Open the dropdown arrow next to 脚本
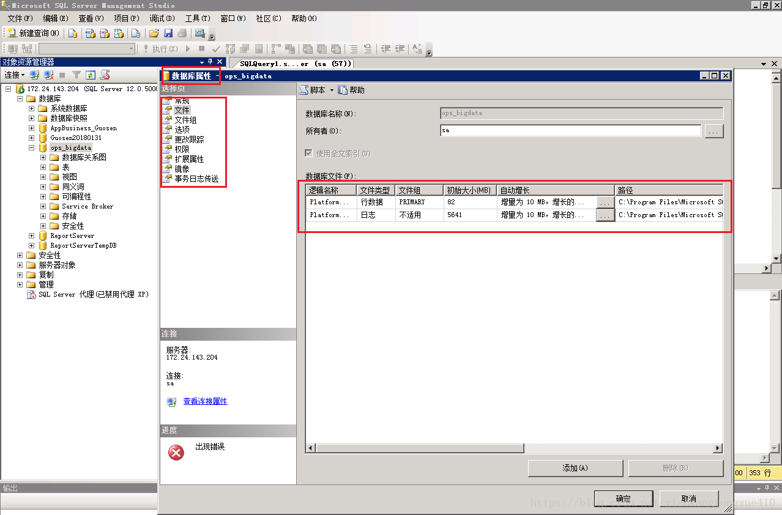This screenshot has height=515, width=782. [x=332, y=90]
